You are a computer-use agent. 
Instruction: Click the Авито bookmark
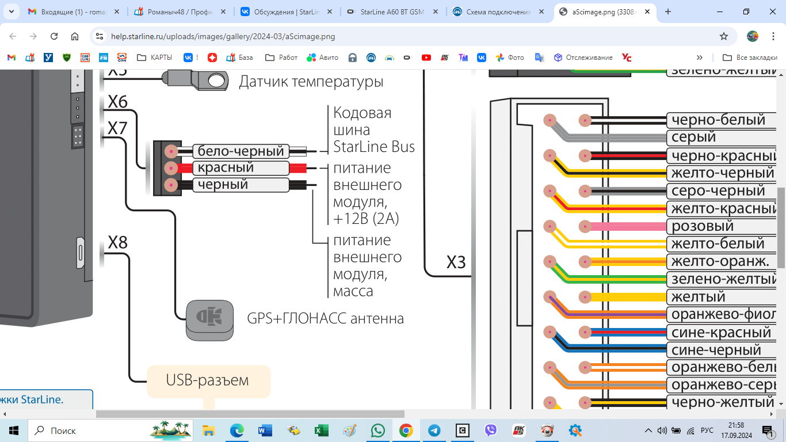coord(323,58)
